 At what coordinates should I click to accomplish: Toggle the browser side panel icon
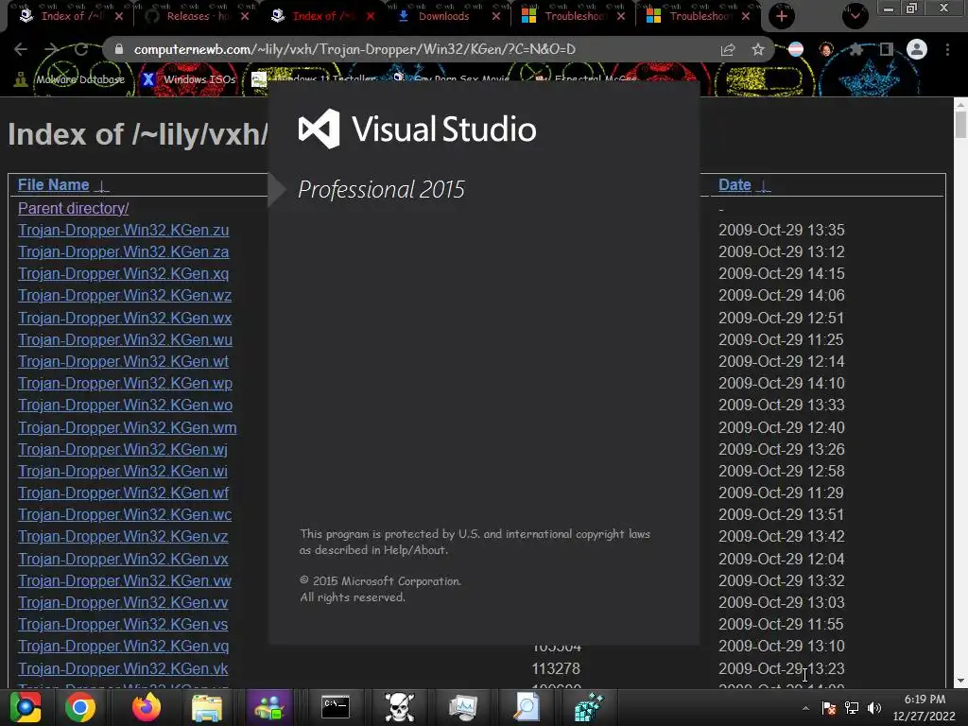tap(887, 49)
